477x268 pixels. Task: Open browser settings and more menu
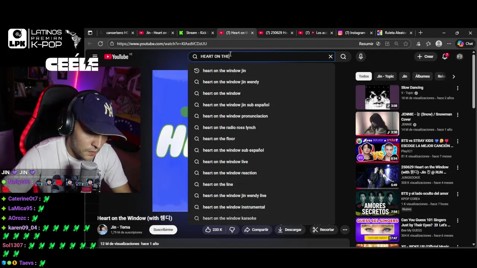[449, 44]
